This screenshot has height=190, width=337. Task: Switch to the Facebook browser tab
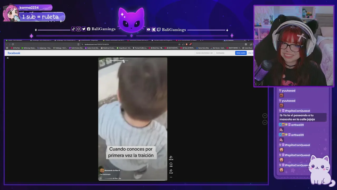235,40
